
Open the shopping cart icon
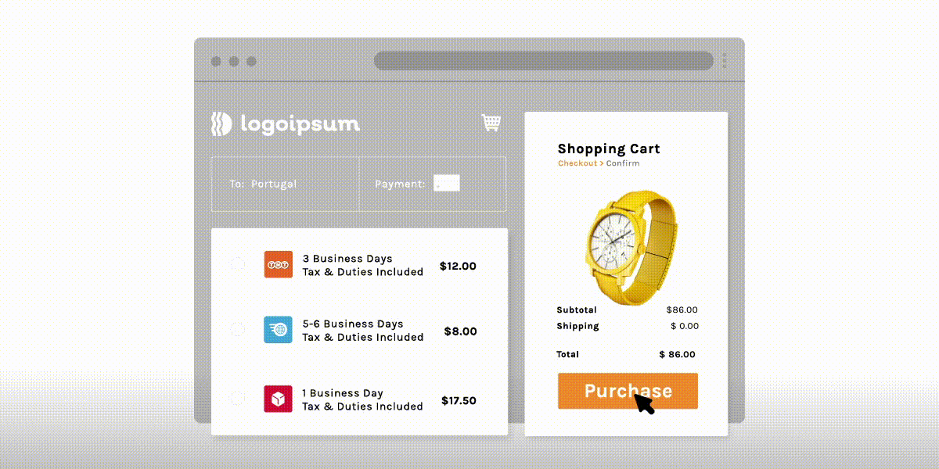pyautogui.click(x=491, y=123)
